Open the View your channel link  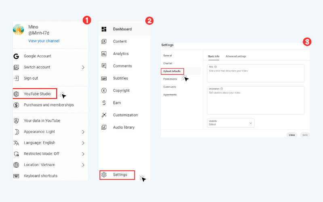44,41
